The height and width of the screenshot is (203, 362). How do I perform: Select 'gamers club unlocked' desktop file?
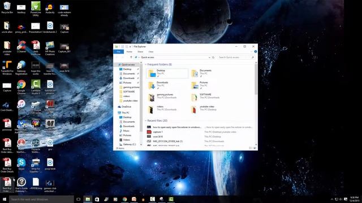tap(50, 186)
